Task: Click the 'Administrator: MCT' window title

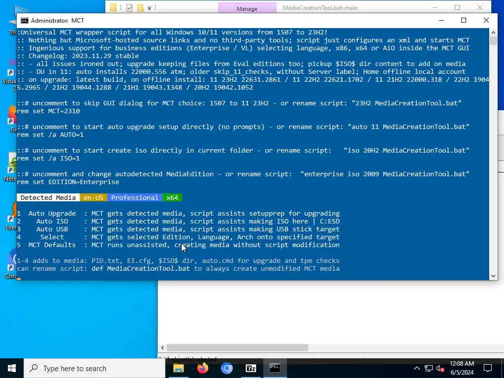Action: pyautogui.click(x=58, y=21)
